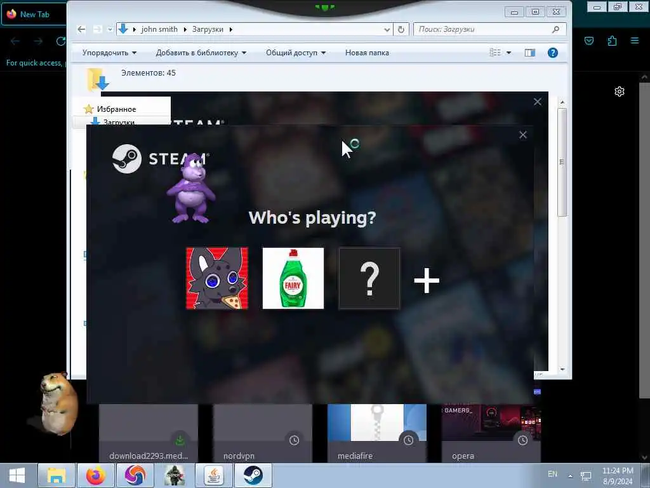
Task: Expand the arrow after john smith
Action: [x=185, y=29]
